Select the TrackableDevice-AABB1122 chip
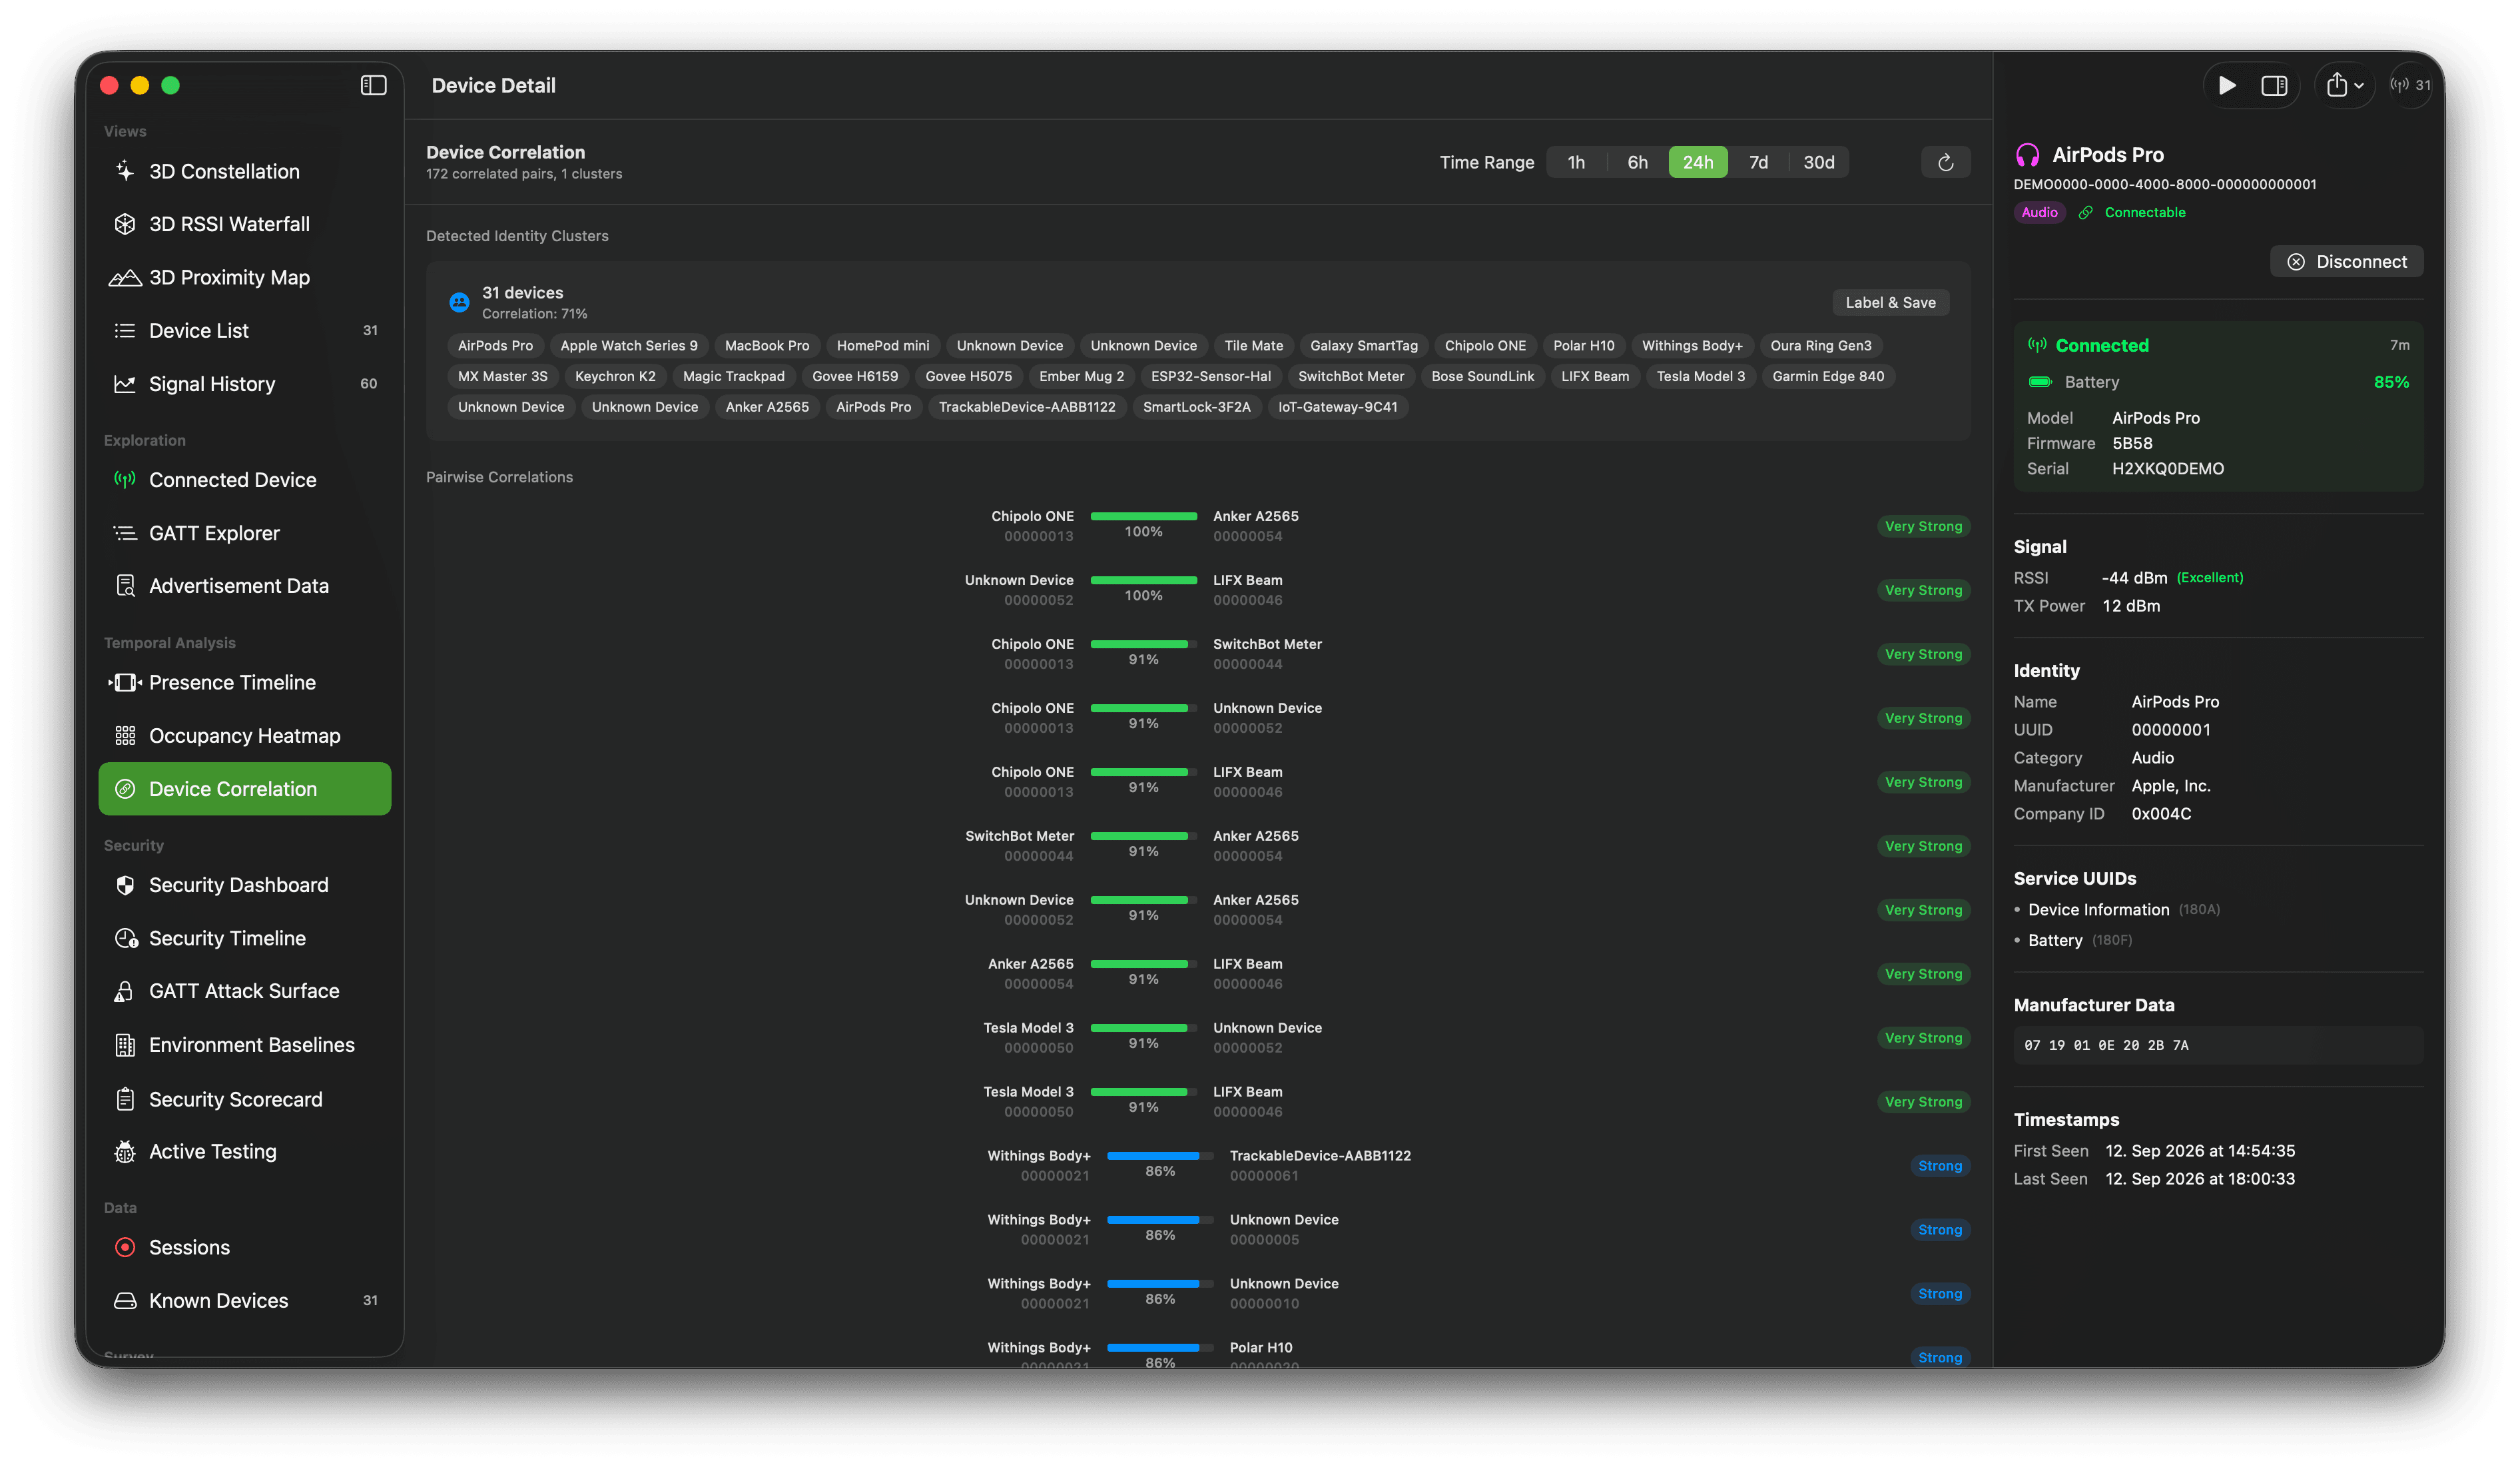The width and height of the screenshot is (2520, 1467). point(1027,406)
